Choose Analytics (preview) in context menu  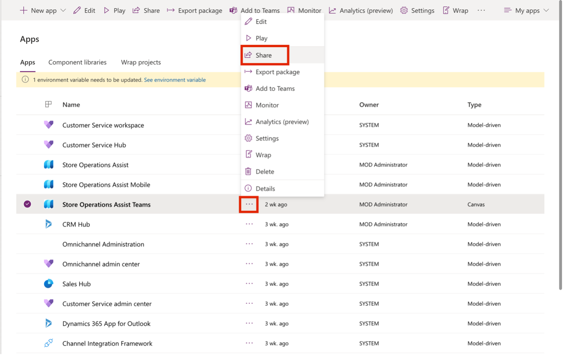coord(282,122)
